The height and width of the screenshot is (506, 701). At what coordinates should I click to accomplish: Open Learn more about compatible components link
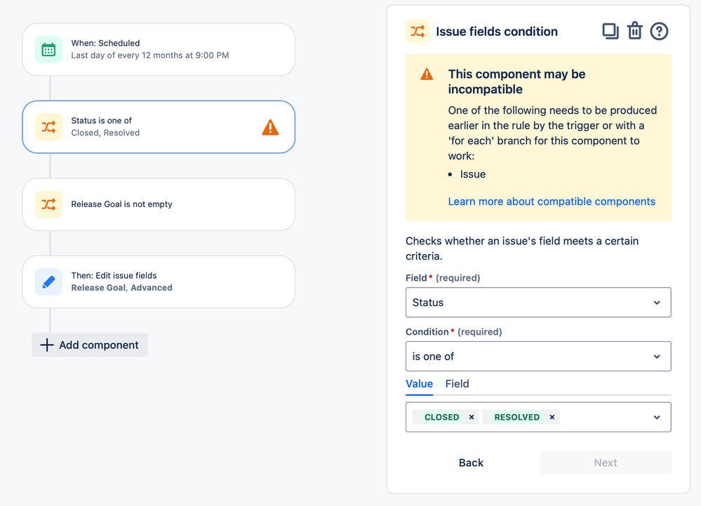pyautogui.click(x=552, y=201)
